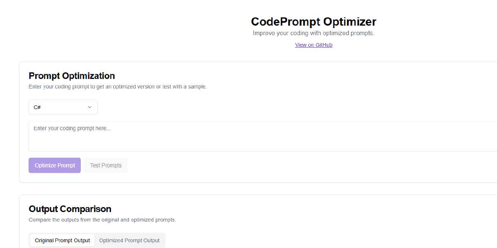Click the CodePrompt Optimizer title

coord(314,21)
